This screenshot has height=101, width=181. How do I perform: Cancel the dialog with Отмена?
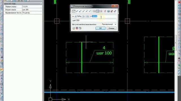[111, 28]
